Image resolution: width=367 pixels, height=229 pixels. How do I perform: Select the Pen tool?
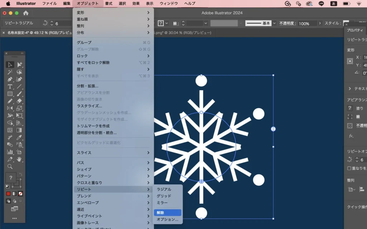tap(10, 79)
